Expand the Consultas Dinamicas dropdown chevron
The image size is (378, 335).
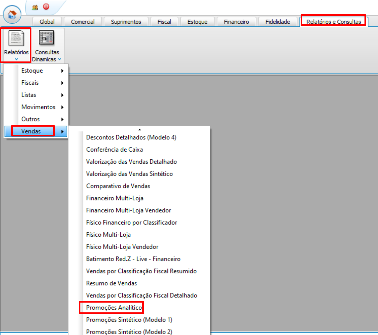[x=59, y=59]
